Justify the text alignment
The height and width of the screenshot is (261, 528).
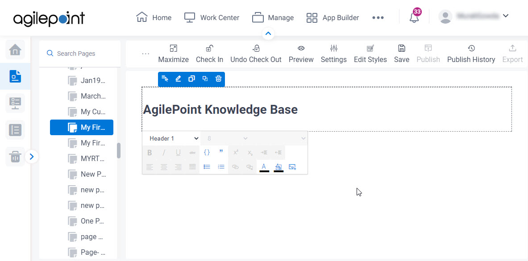pyautogui.click(x=192, y=167)
